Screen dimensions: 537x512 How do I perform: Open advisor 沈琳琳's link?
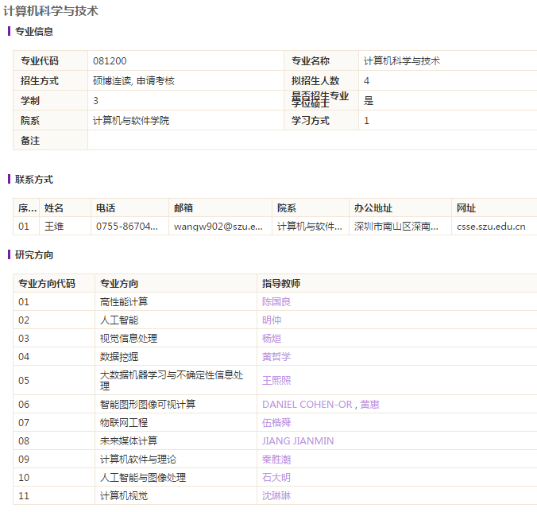click(x=276, y=496)
